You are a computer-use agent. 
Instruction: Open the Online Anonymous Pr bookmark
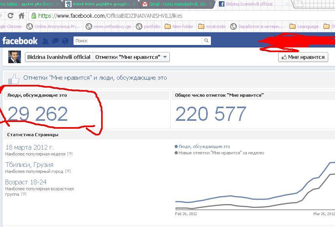pos(53,26)
